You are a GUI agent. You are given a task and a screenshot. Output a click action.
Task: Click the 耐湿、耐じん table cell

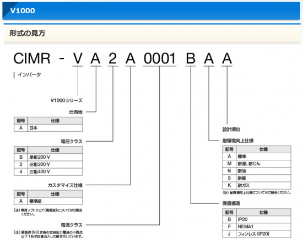pos(263,164)
